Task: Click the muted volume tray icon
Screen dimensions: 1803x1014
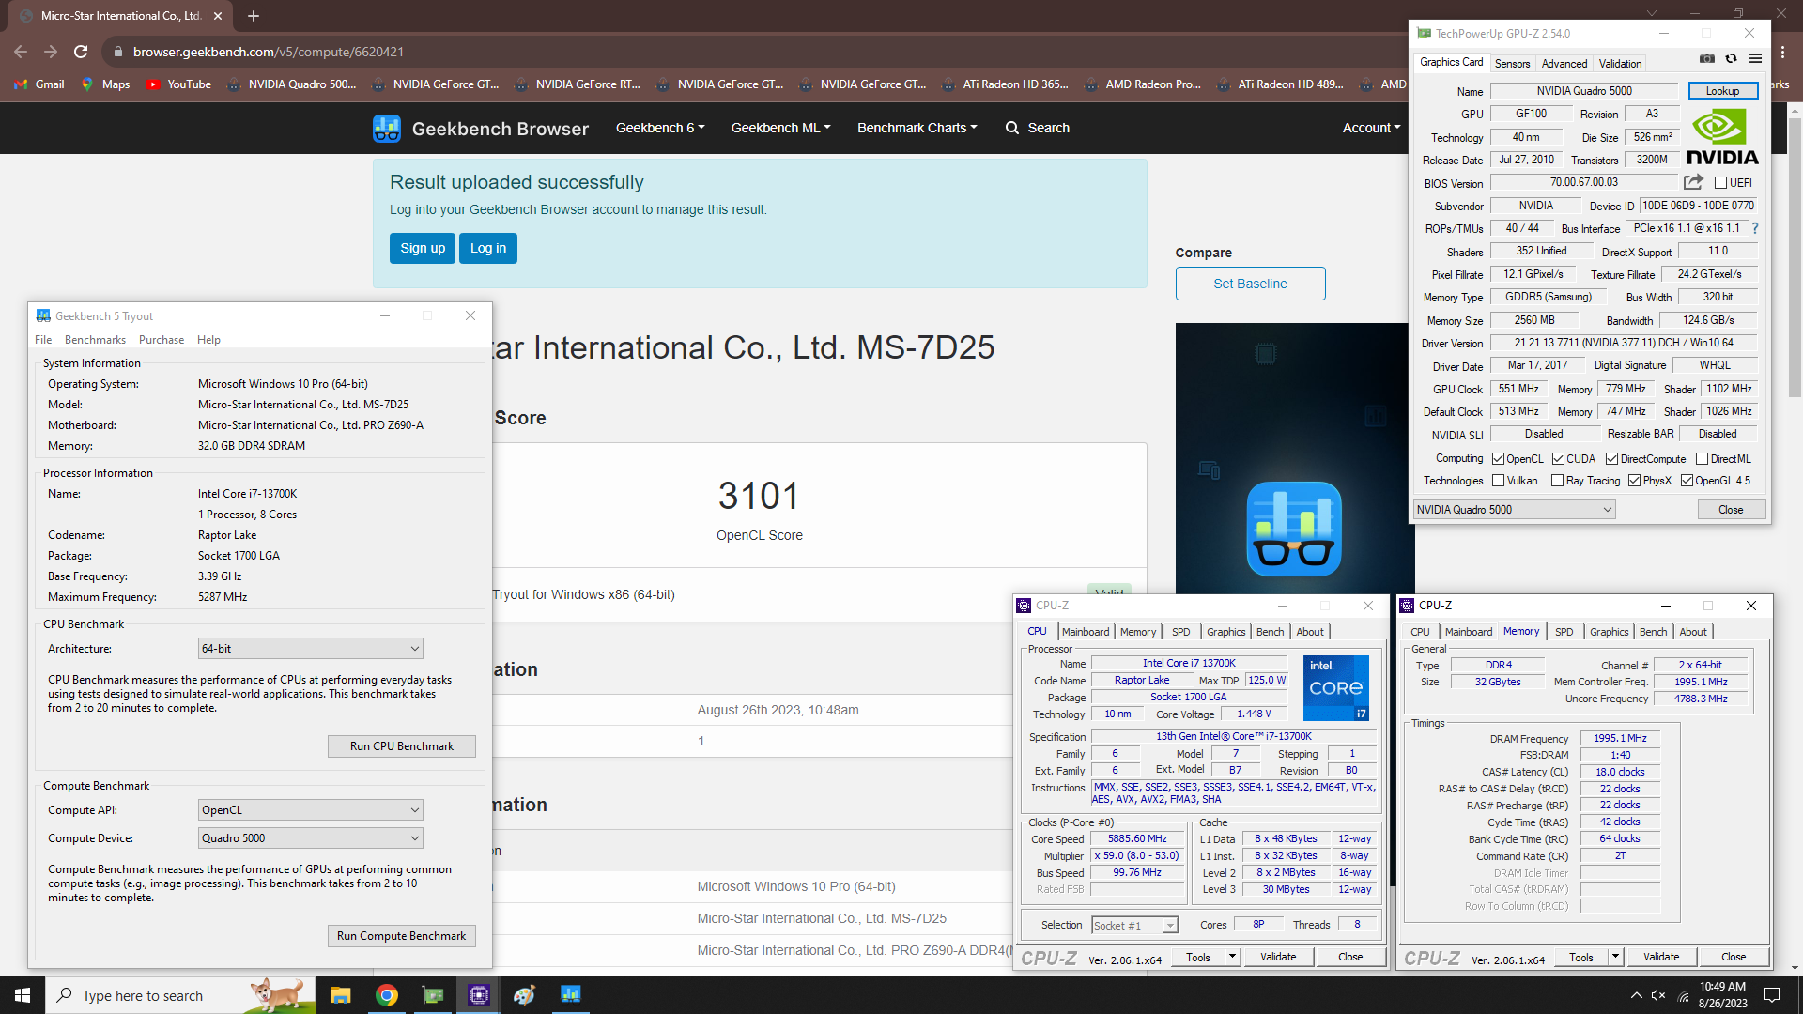Action: [1658, 995]
